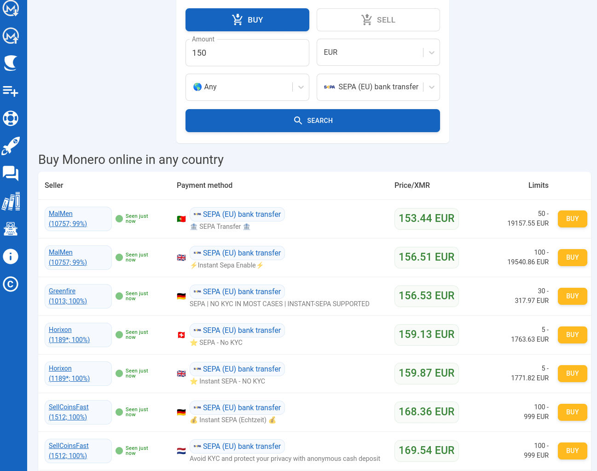Open the Any country dropdown
Viewport: 597px width, 471px height.
[247, 87]
